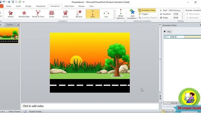
Task: Click the Add Animation dropdown label
Action: click(x=132, y=17)
